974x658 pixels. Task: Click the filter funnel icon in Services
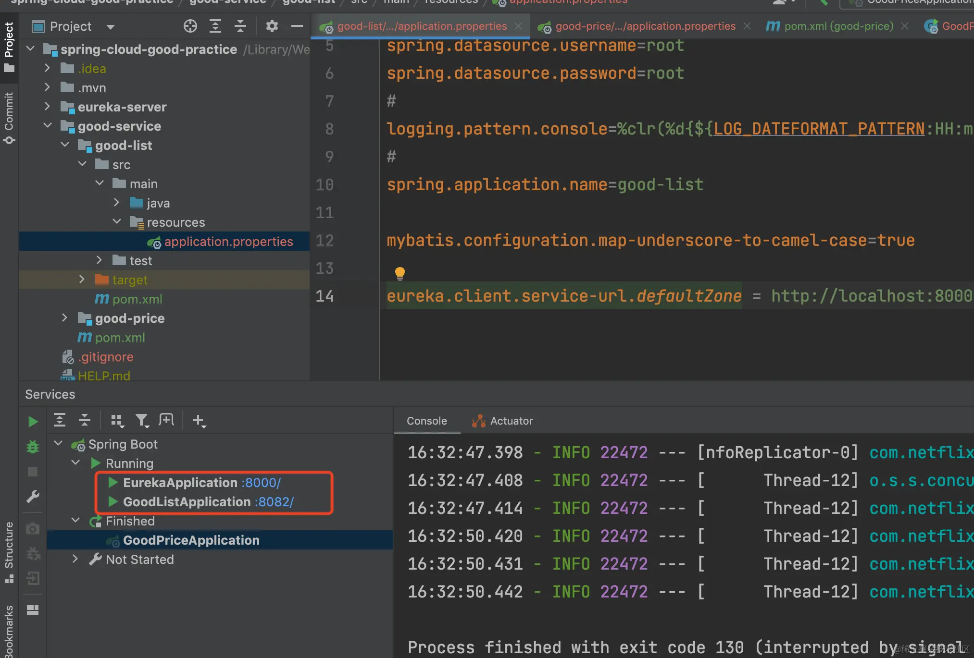click(x=142, y=421)
